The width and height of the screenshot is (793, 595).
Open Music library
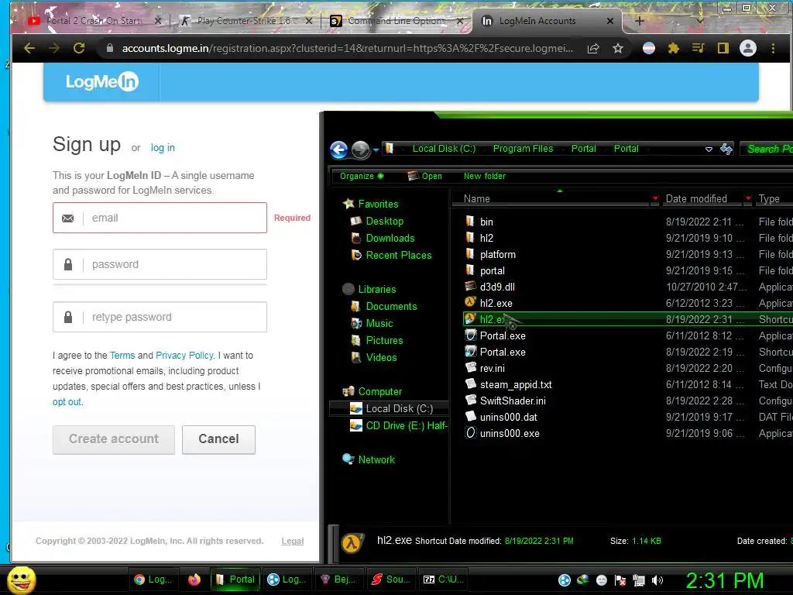coord(379,323)
